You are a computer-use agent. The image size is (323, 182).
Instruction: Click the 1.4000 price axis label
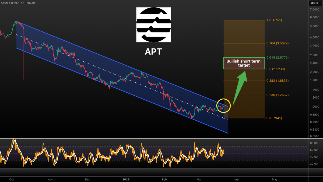(x=315, y=90)
